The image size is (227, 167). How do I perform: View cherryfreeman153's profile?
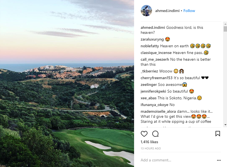click(156, 78)
